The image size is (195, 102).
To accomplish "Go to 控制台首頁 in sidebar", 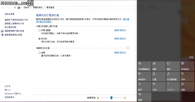I will point(9,14).
